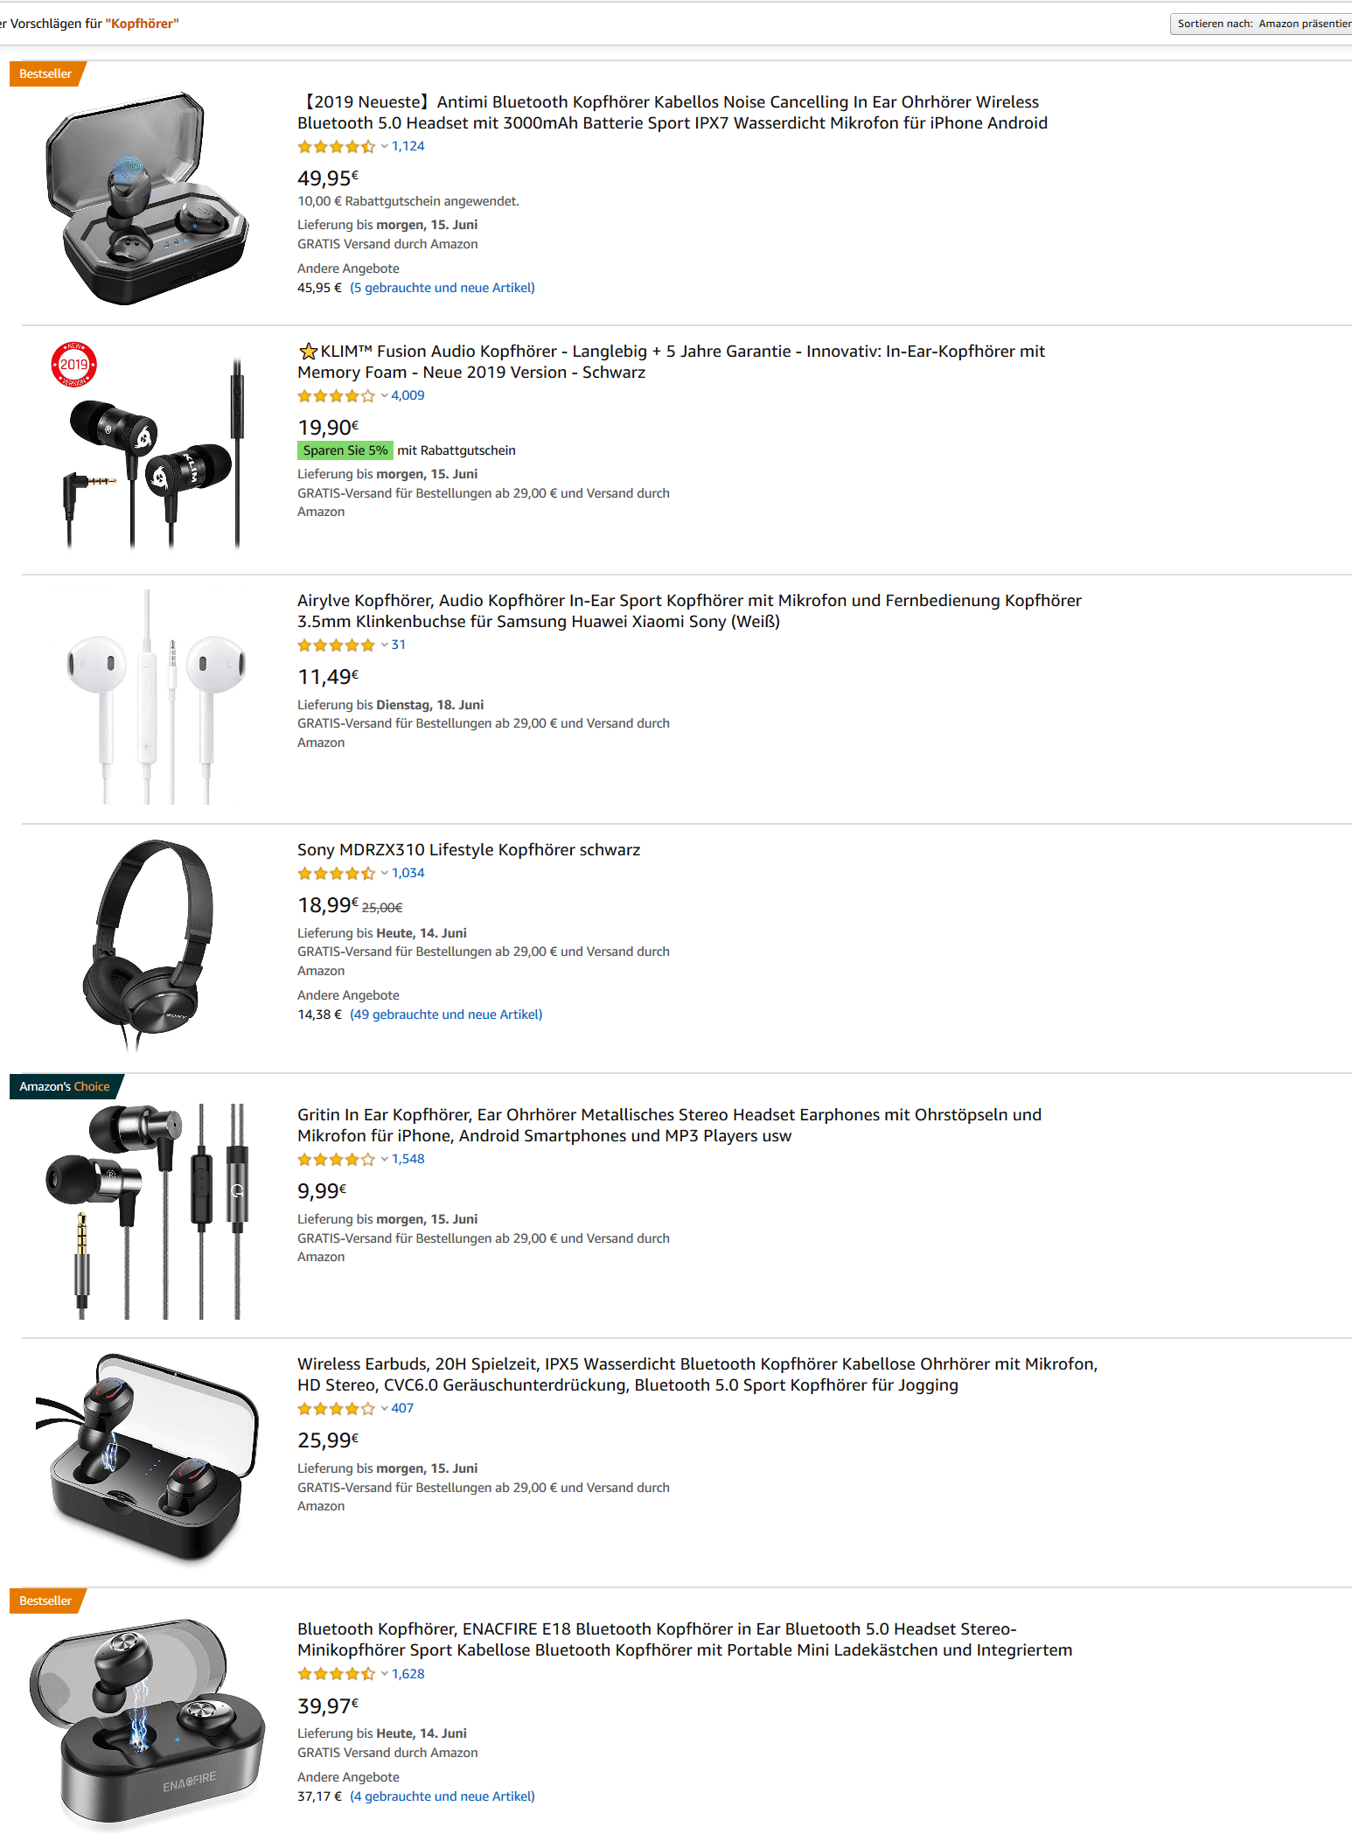This screenshot has height=1841, width=1352.
Task: Click the Sony star rating icon
Action: pos(337,874)
